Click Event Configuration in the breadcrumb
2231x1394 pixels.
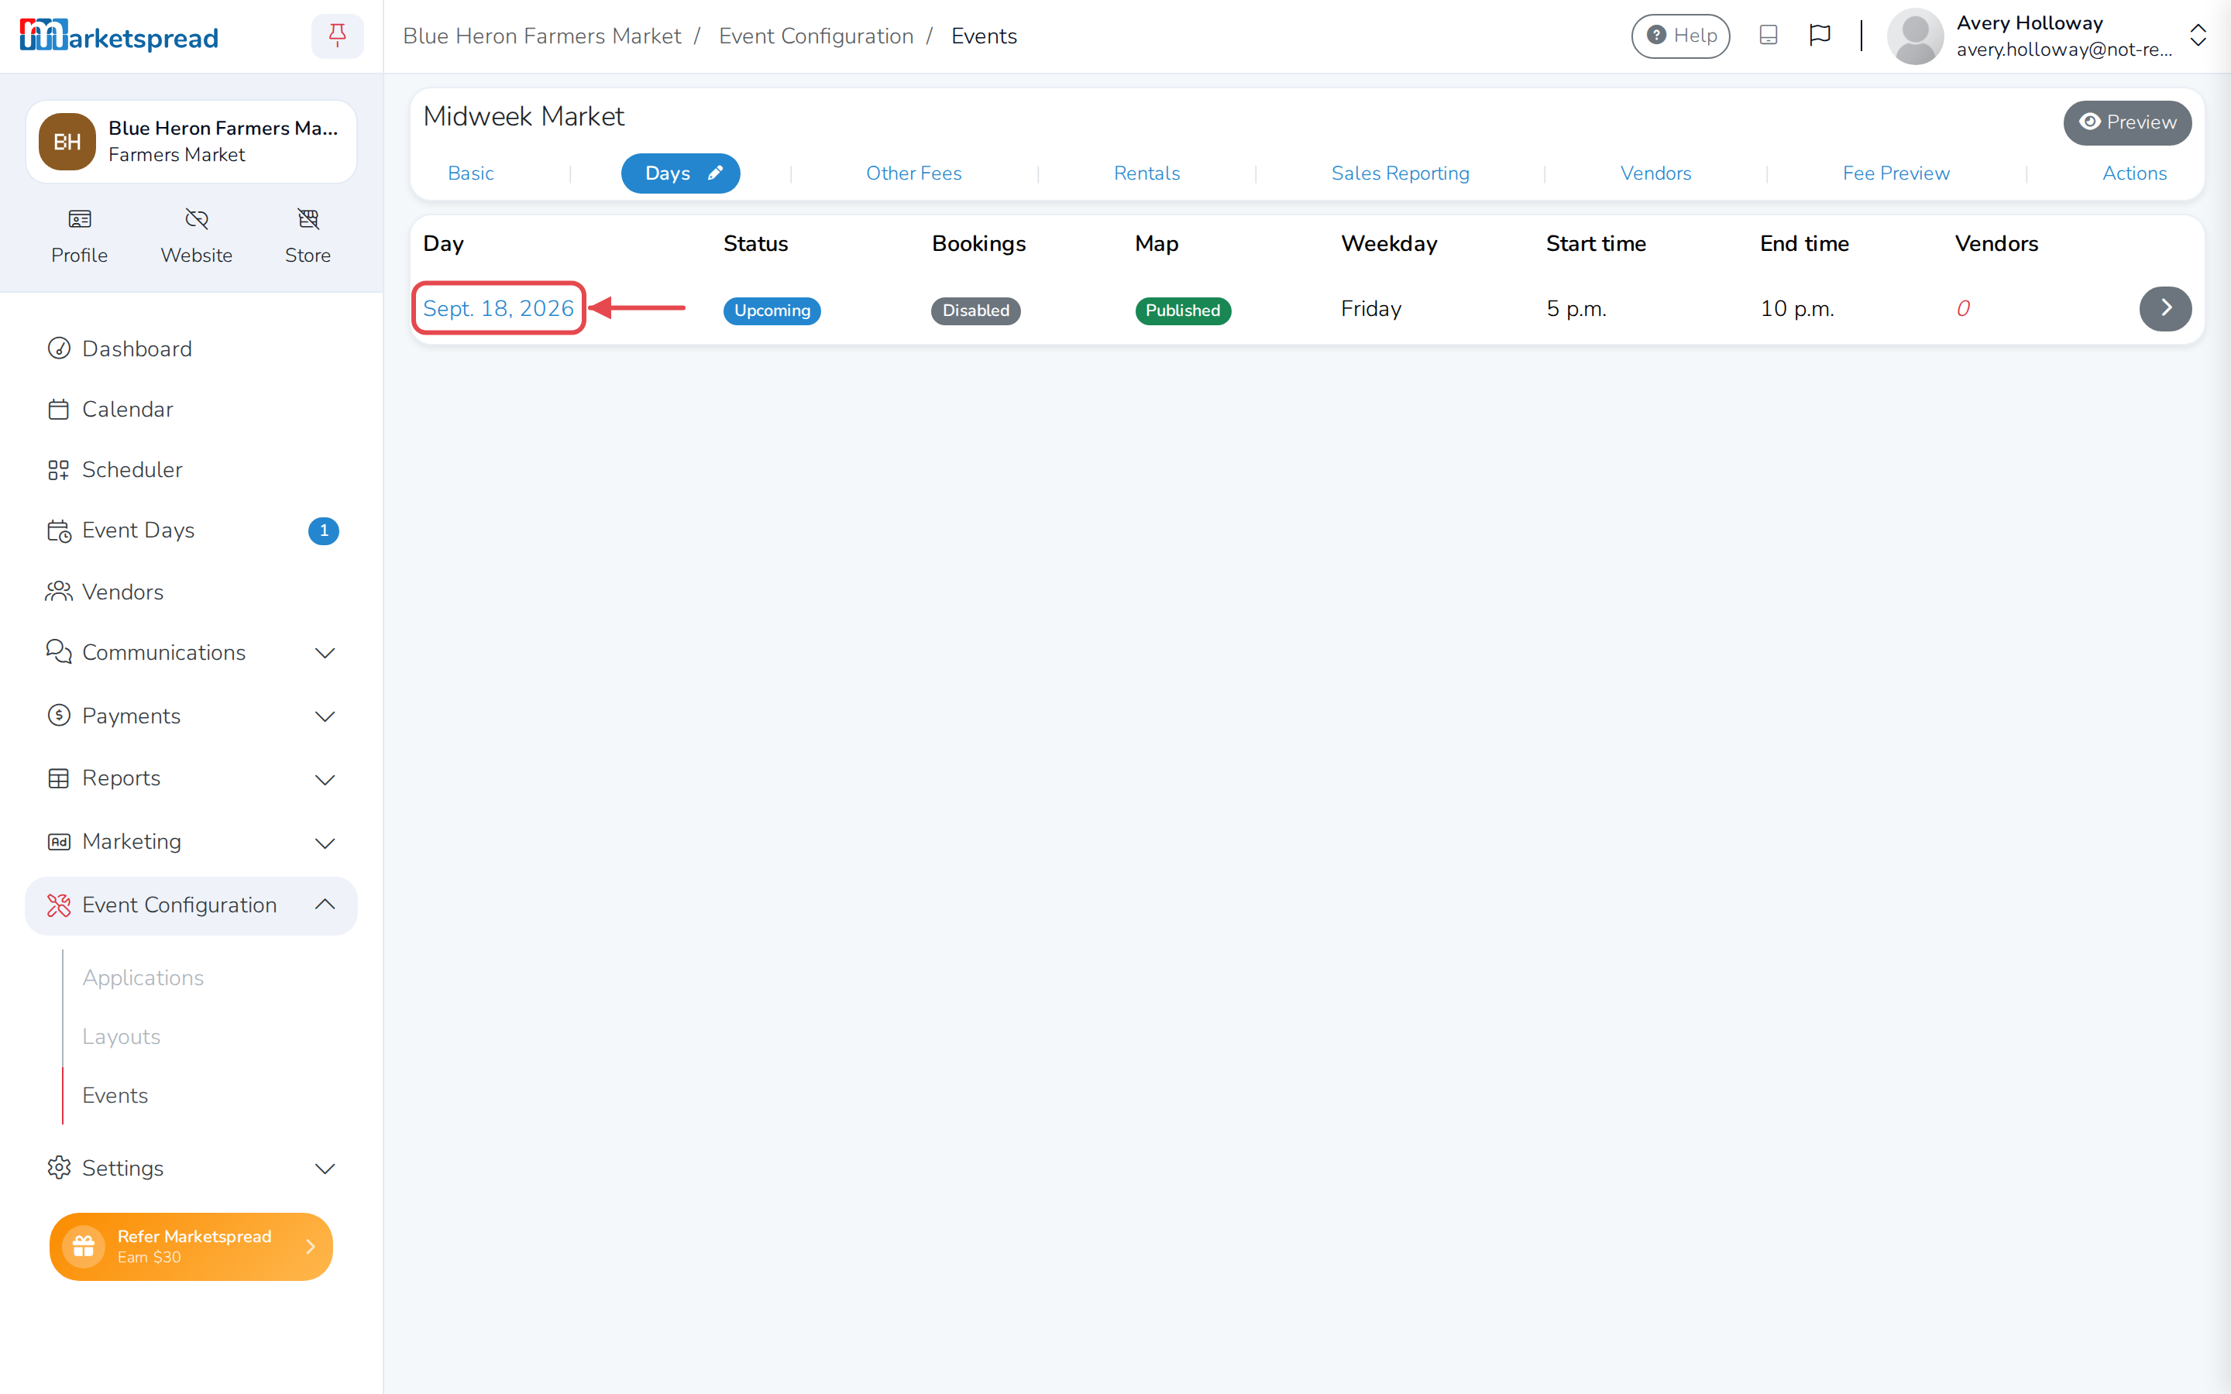(816, 36)
